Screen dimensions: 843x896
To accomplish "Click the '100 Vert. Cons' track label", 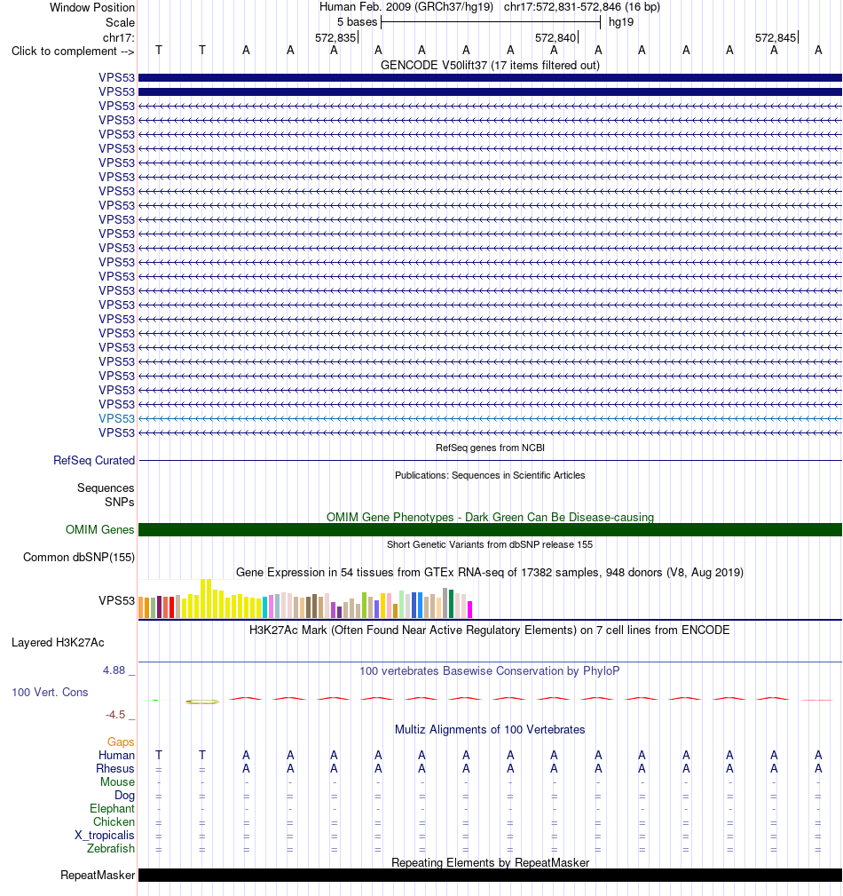I will coord(50,692).
